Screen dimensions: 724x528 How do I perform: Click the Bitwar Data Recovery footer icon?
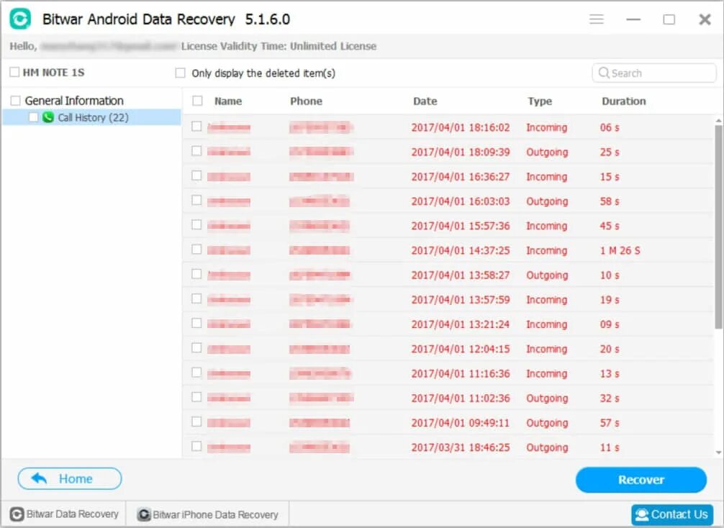[x=17, y=514]
